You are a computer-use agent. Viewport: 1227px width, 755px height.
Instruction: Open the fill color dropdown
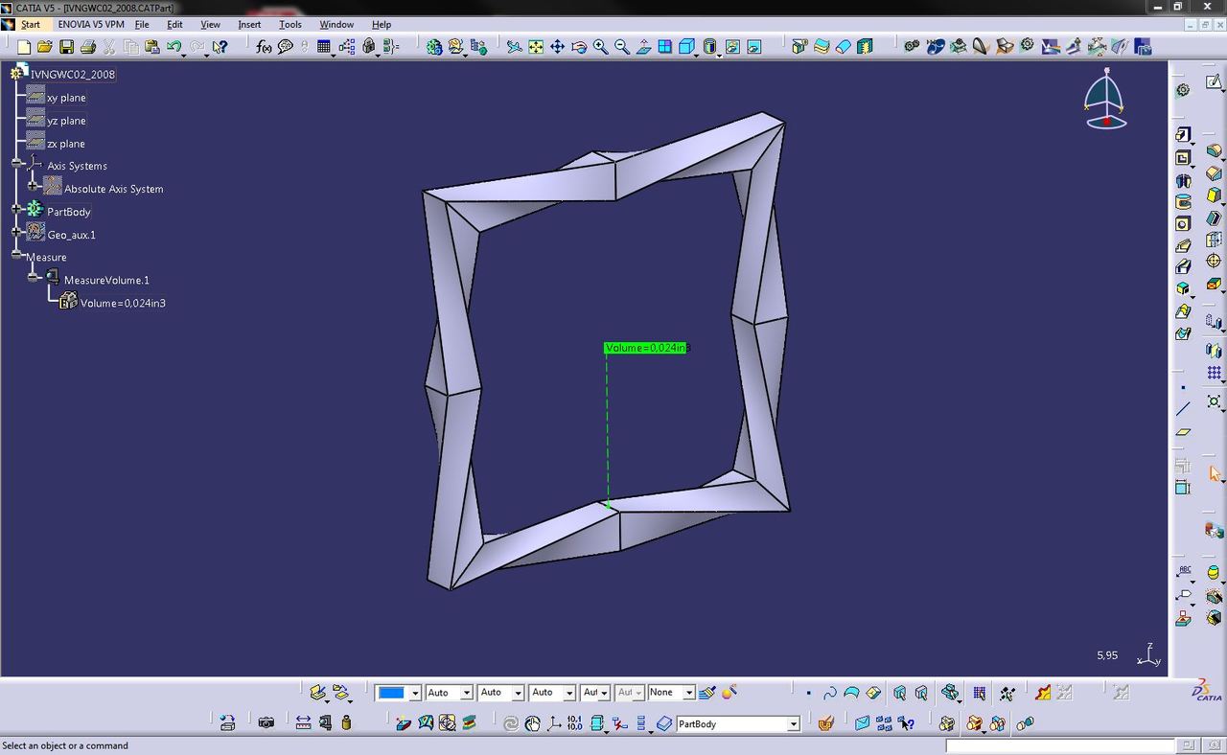click(x=415, y=693)
